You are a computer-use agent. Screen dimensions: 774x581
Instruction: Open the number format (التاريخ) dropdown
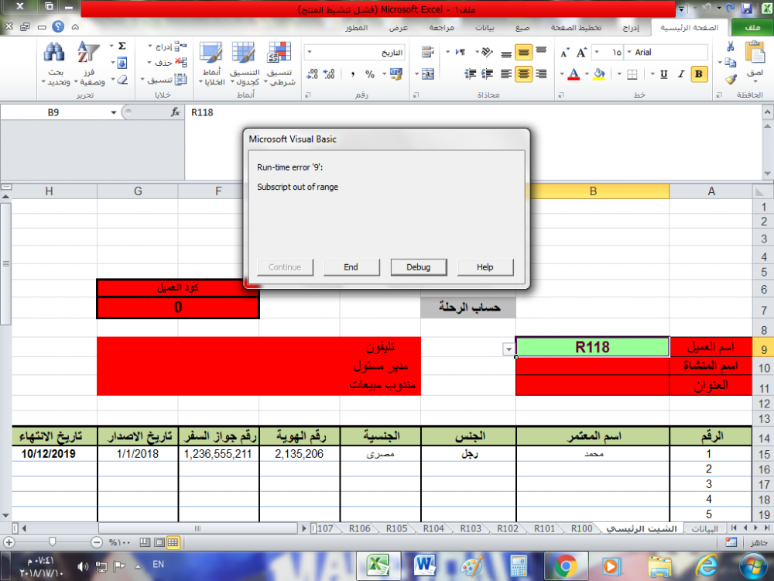pyautogui.click(x=310, y=52)
